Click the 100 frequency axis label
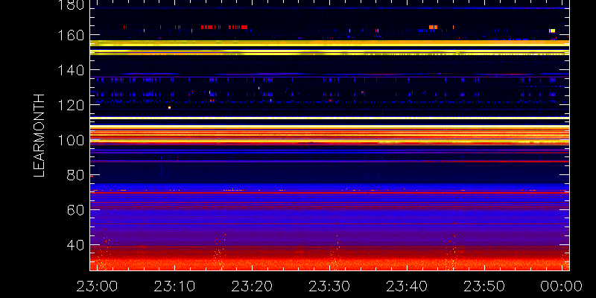 72,140
